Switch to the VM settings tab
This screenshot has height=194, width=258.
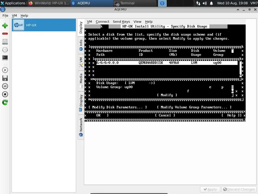[81, 62]
